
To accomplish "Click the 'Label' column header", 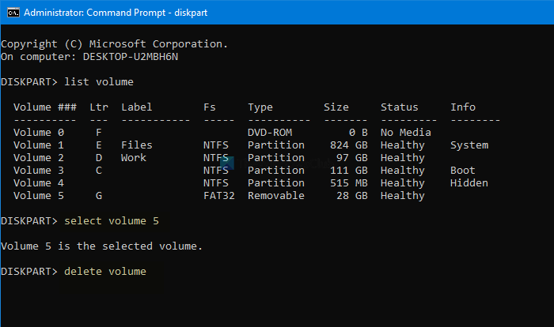I will point(136,107).
